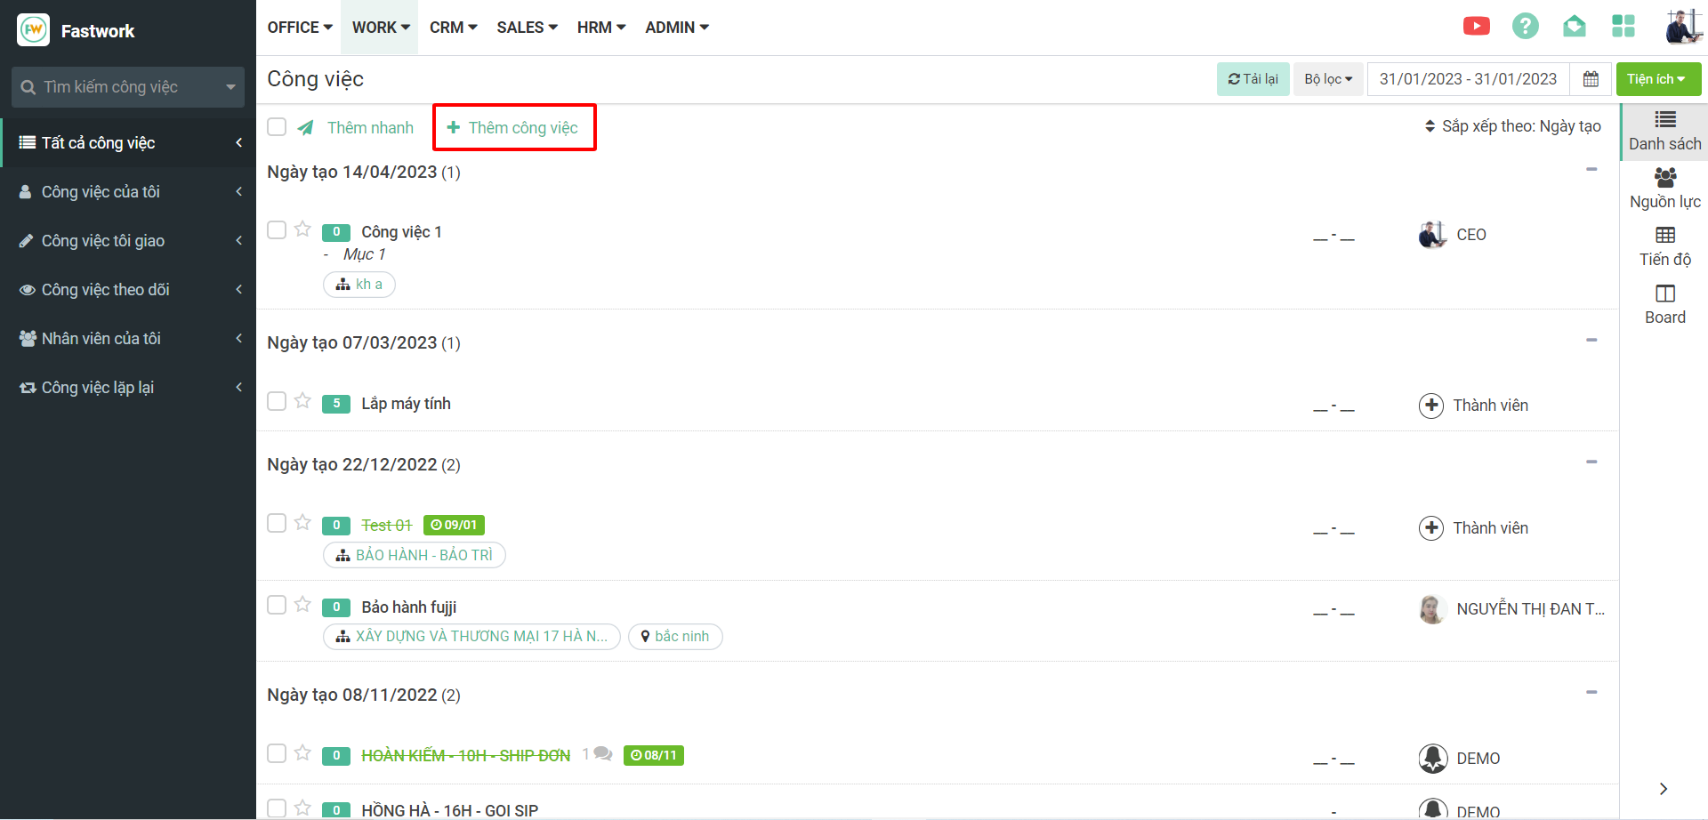The height and width of the screenshot is (820, 1708).
Task: Collapse the Ngày tạo 14/04/2023 group
Action: click(1591, 169)
